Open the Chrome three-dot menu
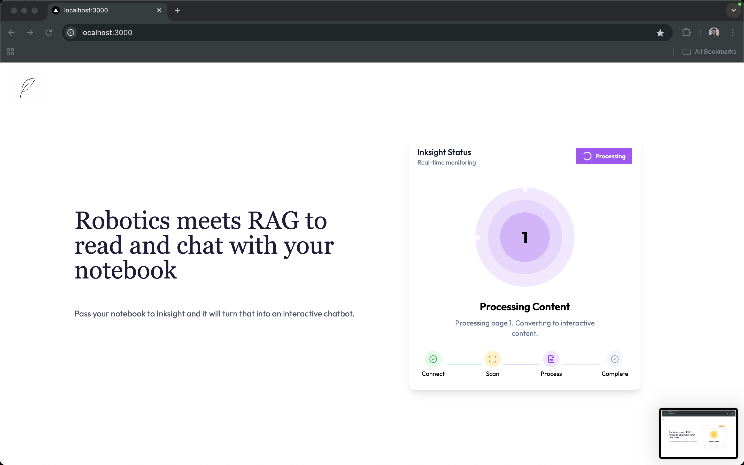Screen dimensions: 744x465 click(733, 33)
